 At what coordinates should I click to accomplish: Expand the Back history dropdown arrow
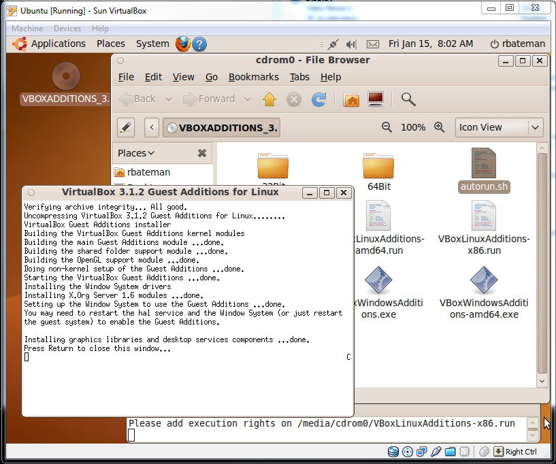(169, 99)
